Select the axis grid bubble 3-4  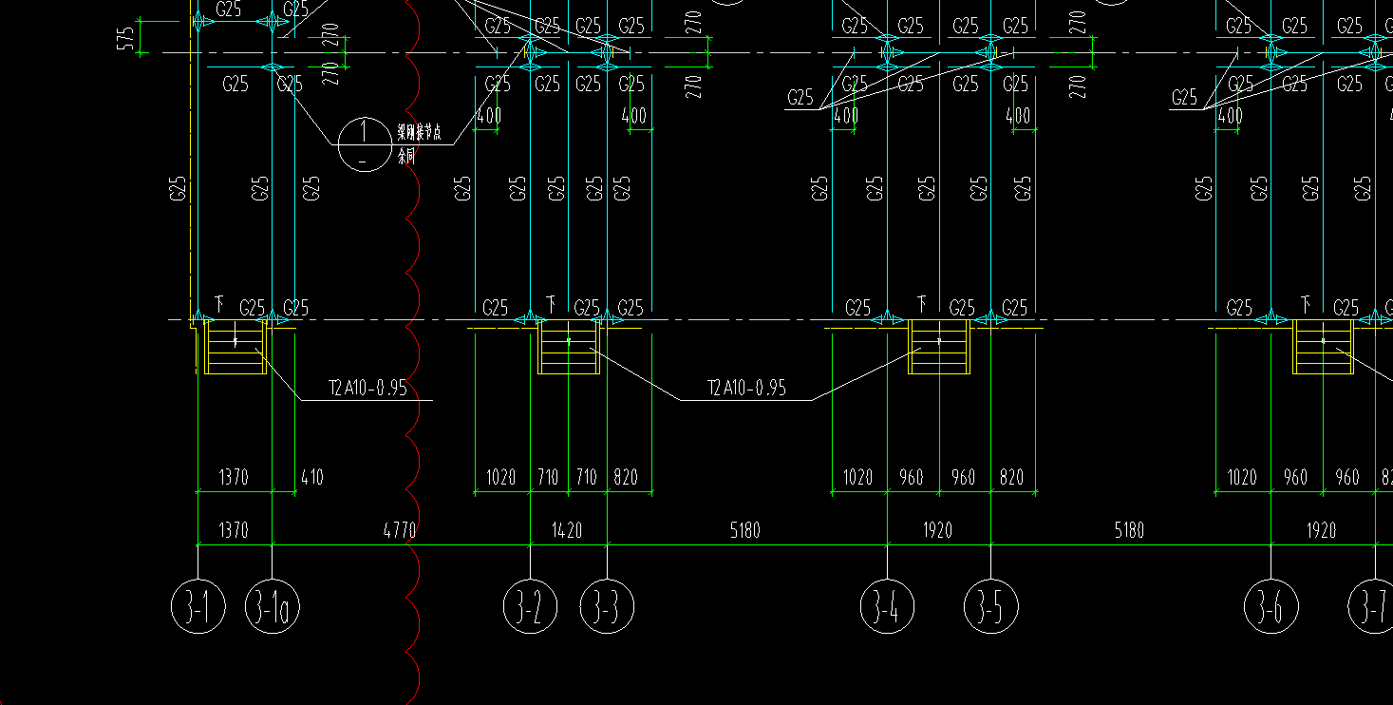click(x=887, y=606)
